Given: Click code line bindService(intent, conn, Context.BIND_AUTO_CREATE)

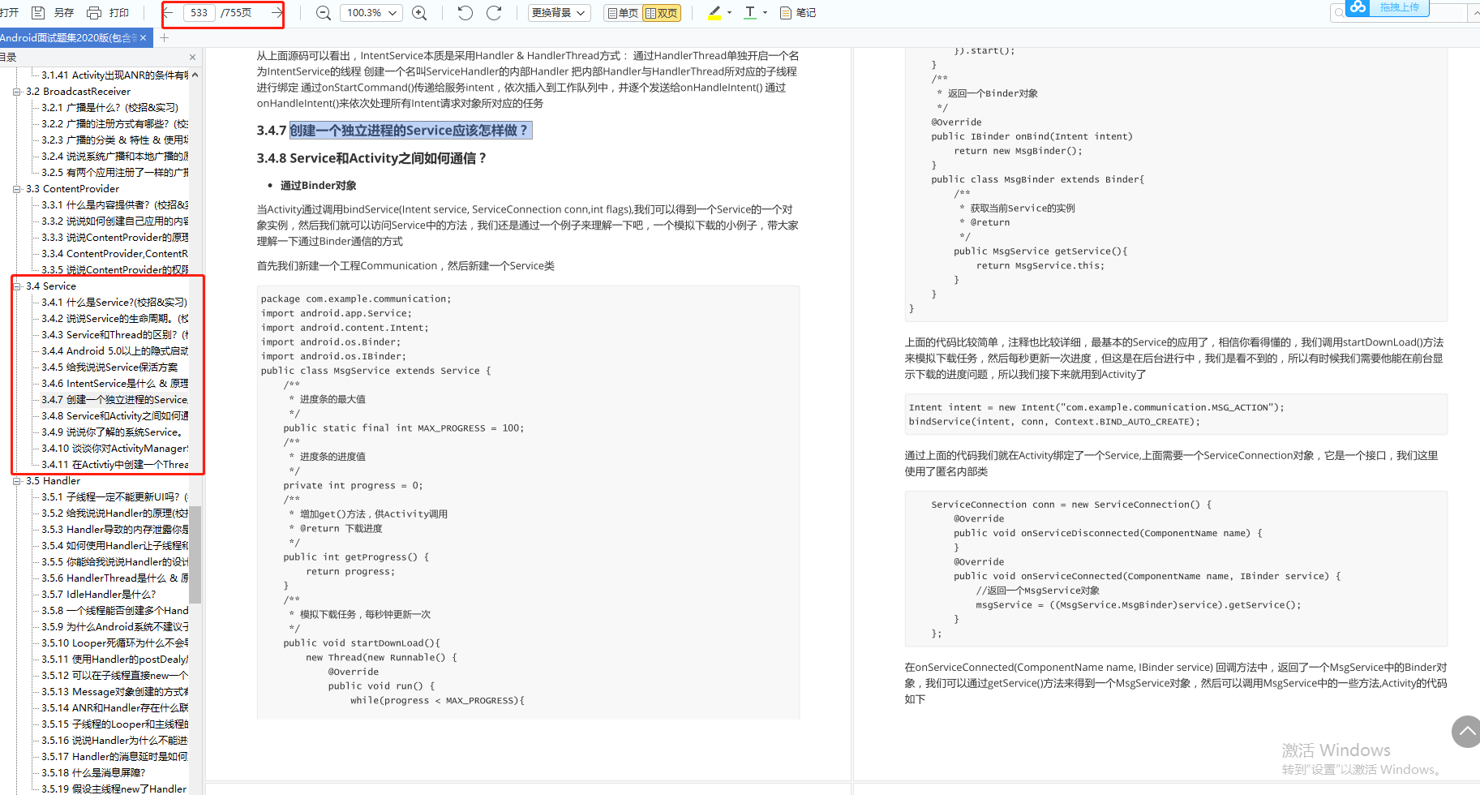Looking at the screenshot, I should [x=1053, y=422].
